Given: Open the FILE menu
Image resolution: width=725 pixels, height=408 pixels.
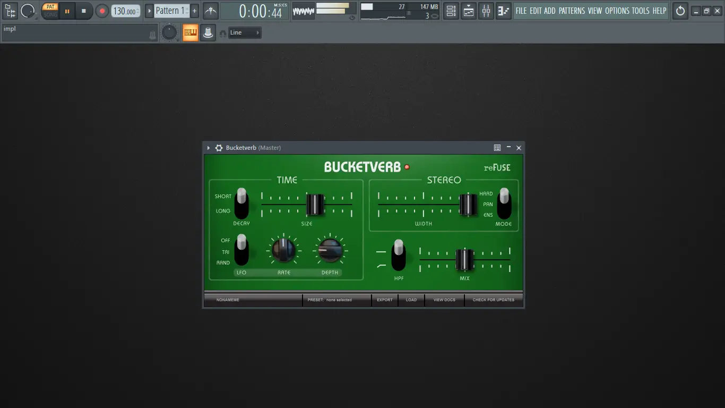Looking at the screenshot, I should tap(521, 11).
